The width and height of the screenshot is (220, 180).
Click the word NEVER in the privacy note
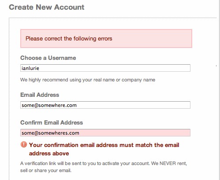(168, 163)
